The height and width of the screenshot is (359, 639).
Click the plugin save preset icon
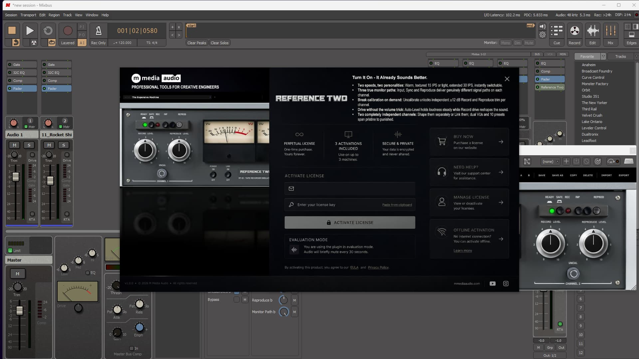[576, 161]
